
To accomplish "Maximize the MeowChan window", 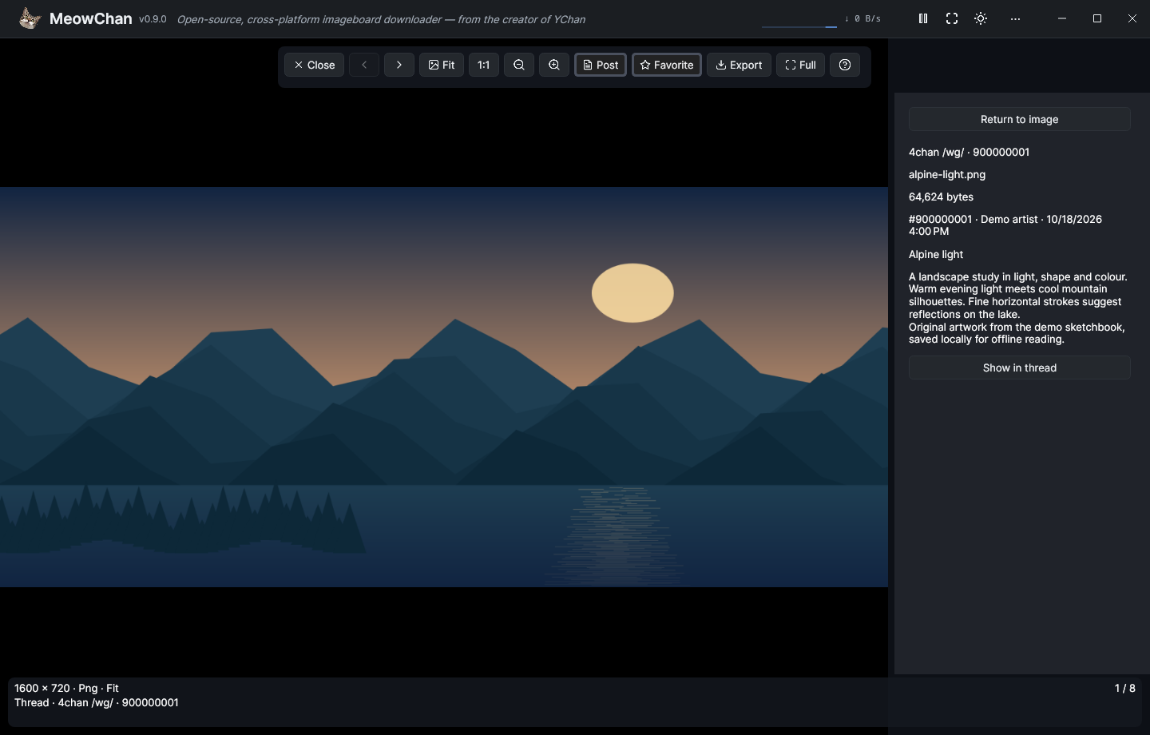I will click(1097, 18).
